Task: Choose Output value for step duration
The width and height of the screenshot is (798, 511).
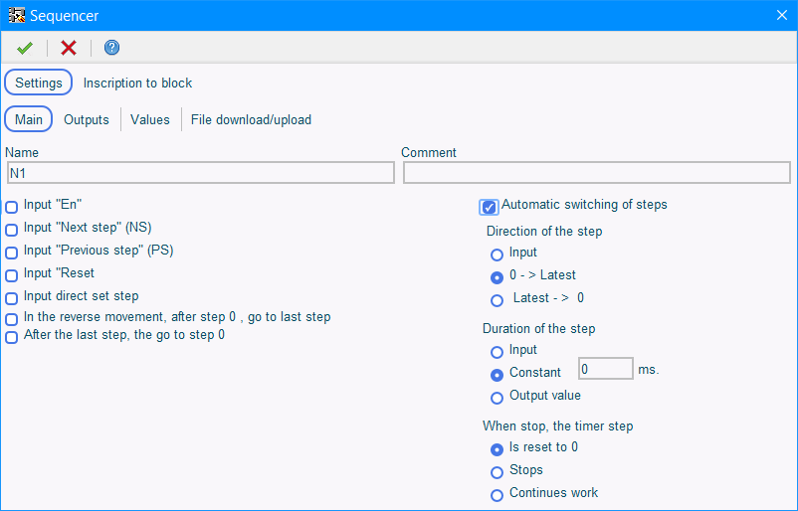Action: coord(497,398)
